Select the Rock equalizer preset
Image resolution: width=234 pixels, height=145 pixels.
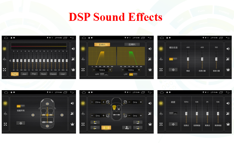[x=44, y=74]
